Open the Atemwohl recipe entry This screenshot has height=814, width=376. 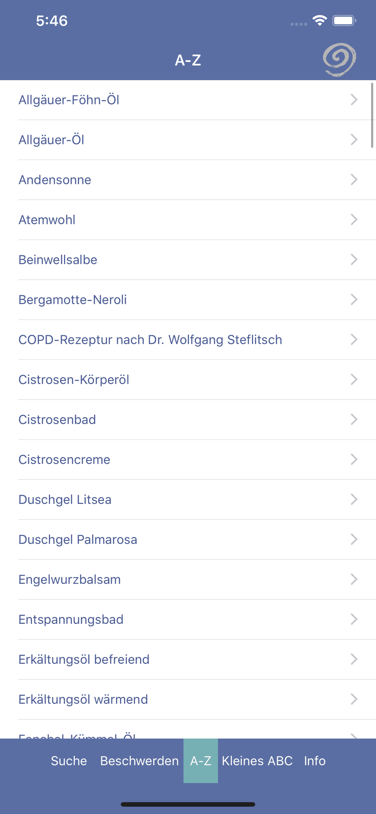47,220
